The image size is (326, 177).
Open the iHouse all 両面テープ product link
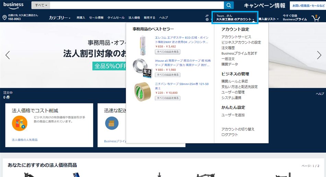(183, 63)
